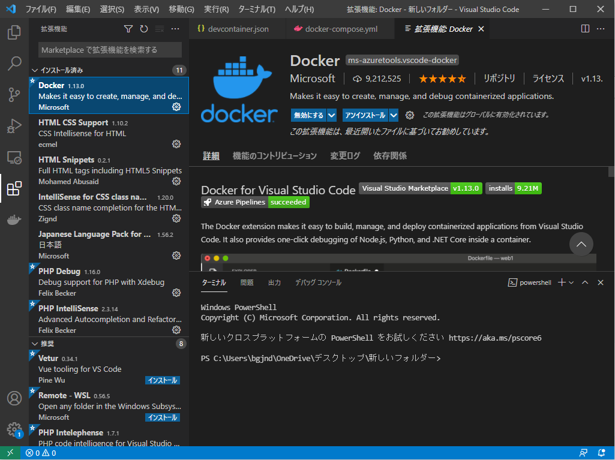The width and height of the screenshot is (615, 460).
Task: Switch to devcontainer.json tab
Action: tap(238, 29)
